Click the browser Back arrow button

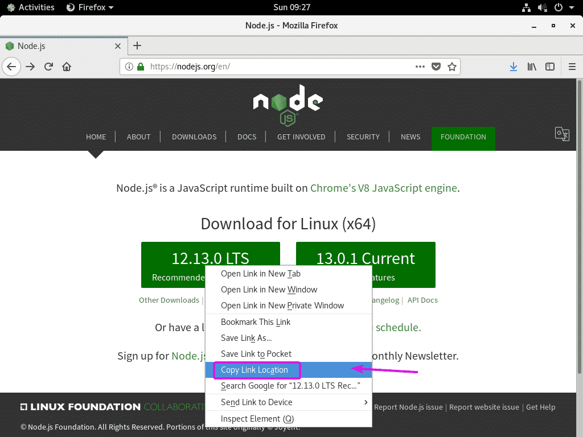11,67
